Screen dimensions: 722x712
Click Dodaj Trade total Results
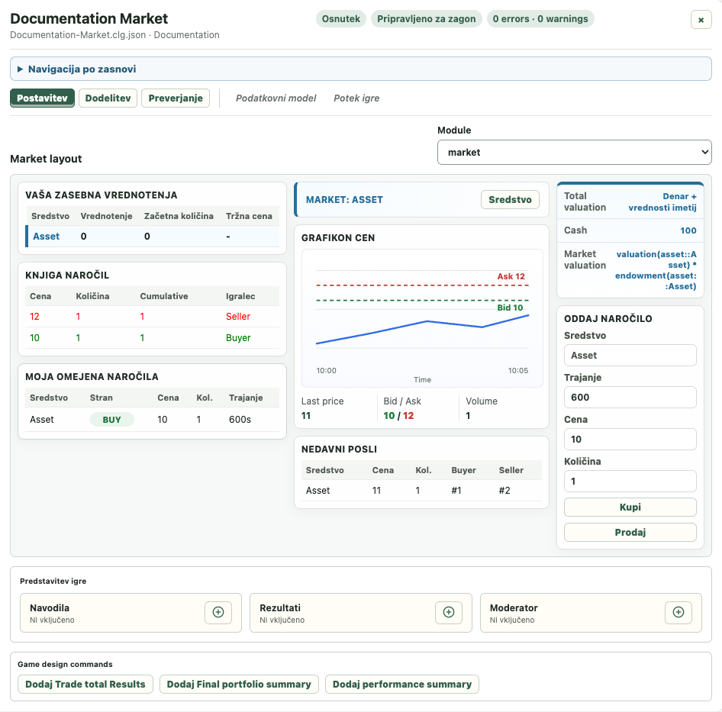click(x=85, y=685)
